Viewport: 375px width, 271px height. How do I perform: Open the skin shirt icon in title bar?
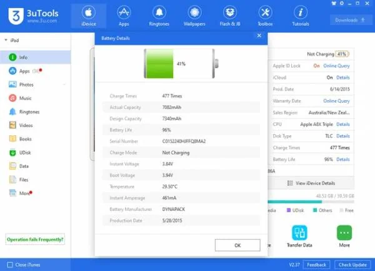click(x=334, y=3)
